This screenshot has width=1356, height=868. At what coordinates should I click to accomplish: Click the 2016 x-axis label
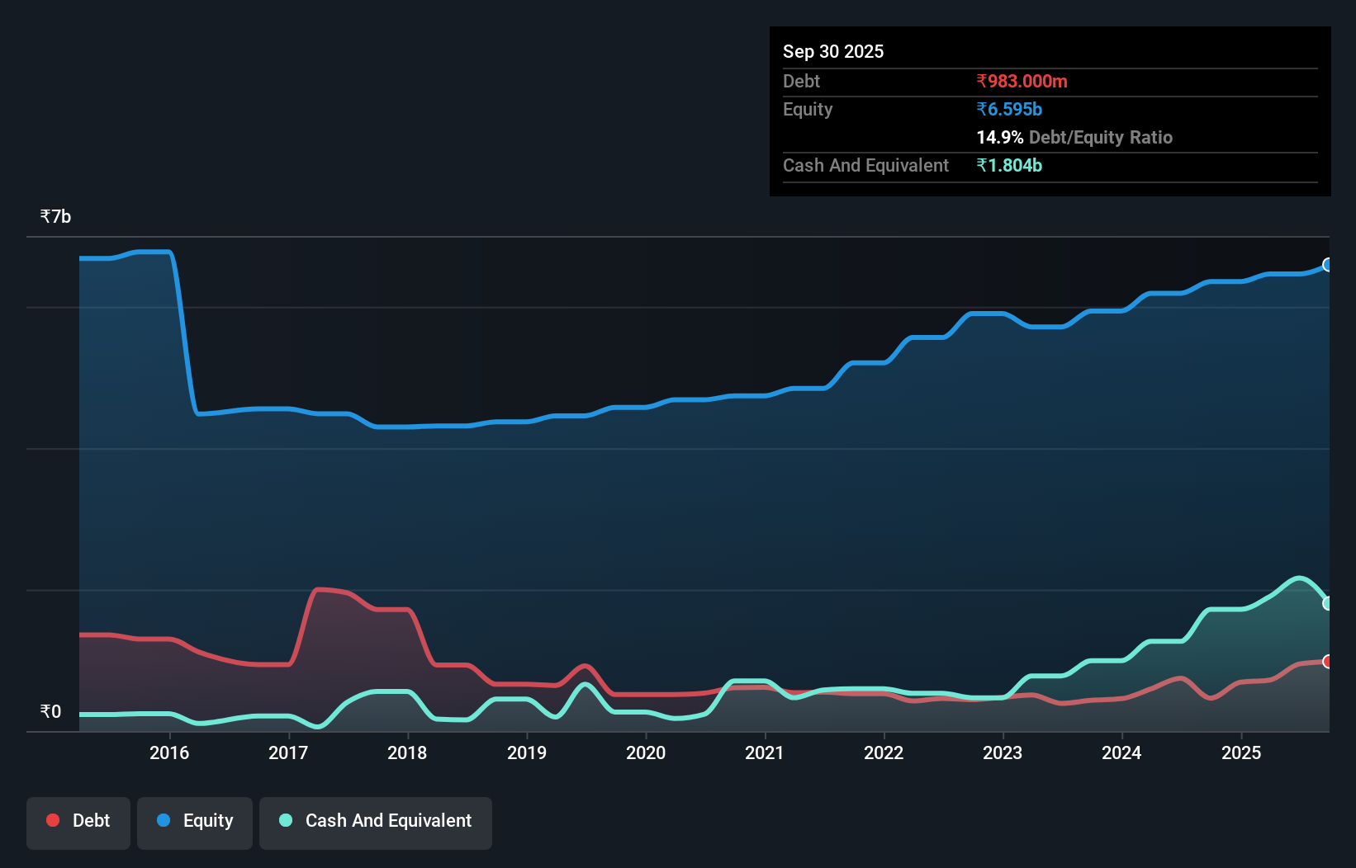169,752
